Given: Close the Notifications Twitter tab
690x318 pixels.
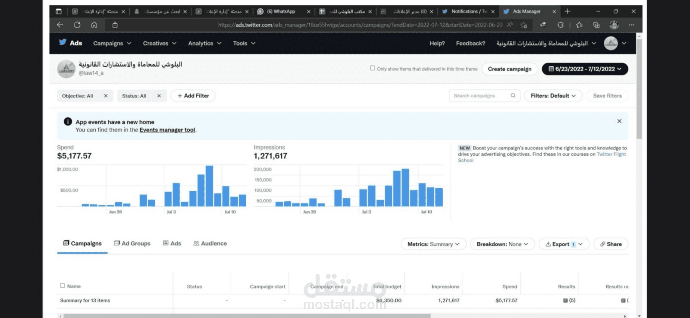Looking at the screenshot, I should (493, 11).
